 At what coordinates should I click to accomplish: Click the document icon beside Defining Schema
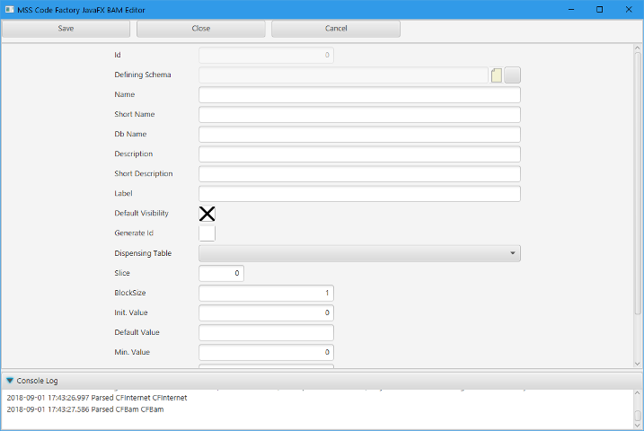[x=497, y=75]
